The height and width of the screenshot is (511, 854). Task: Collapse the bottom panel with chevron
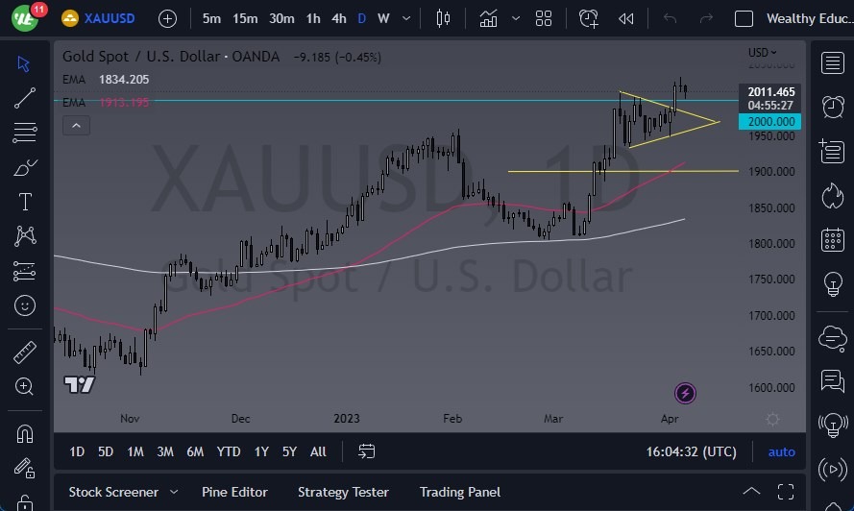click(x=751, y=492)
